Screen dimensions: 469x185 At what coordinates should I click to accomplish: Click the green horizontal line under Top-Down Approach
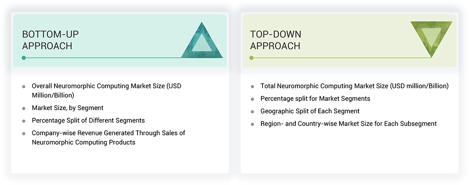(341, 58)
